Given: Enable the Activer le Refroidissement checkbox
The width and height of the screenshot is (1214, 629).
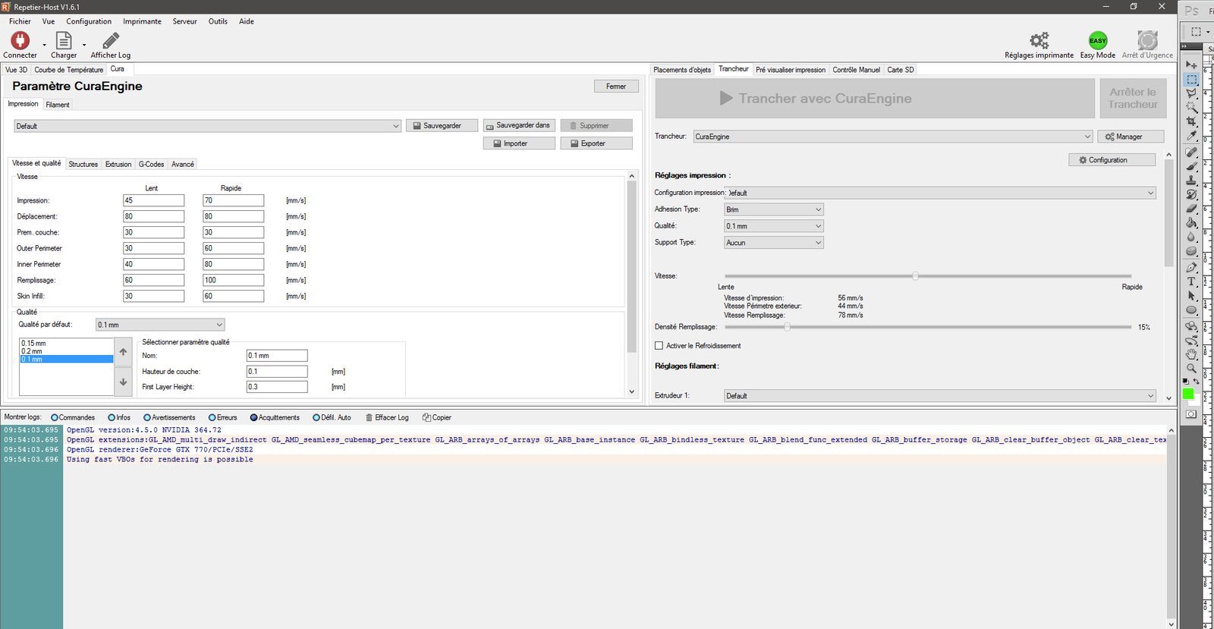Looking at the screenshot, I should click(x=659, y=346).
